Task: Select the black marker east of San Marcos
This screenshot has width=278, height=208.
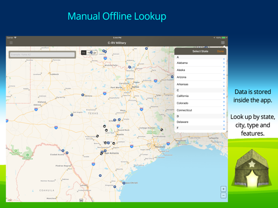Action: click(x=114, y=143)
